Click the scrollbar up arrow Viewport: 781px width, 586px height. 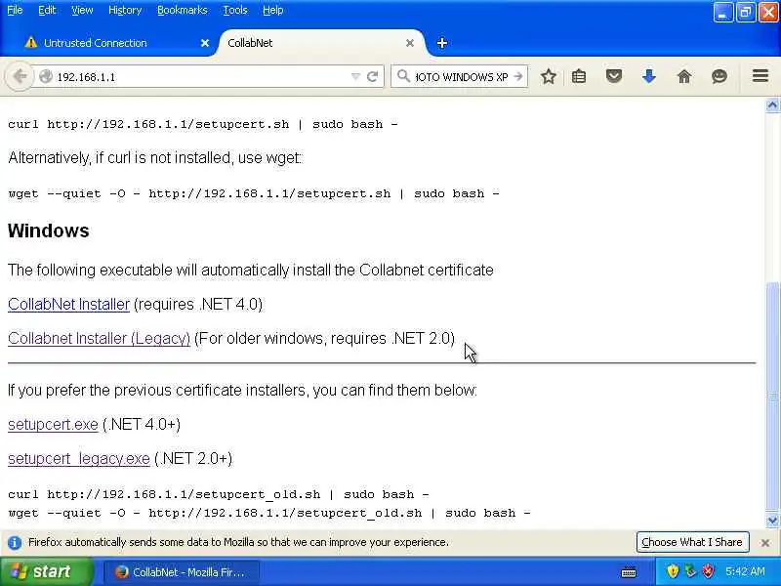(772, 105)
